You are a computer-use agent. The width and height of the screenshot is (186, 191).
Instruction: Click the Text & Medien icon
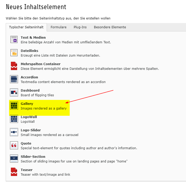[x=14, y=39]
